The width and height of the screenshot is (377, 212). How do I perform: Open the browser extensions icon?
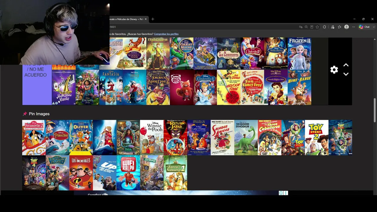(325, 27)
